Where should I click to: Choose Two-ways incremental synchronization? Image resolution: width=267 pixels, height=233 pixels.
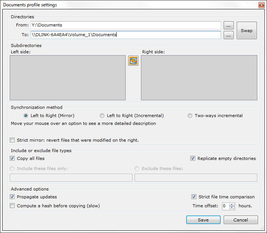click(190, 116)
